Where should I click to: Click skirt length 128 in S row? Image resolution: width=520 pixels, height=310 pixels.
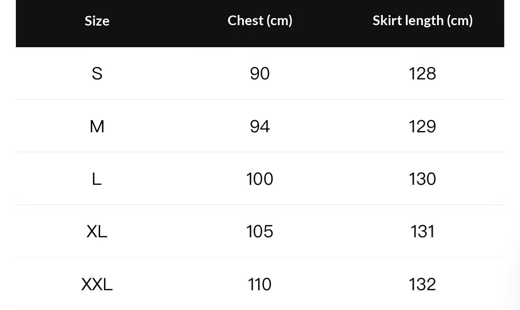(x=423, y=74)
